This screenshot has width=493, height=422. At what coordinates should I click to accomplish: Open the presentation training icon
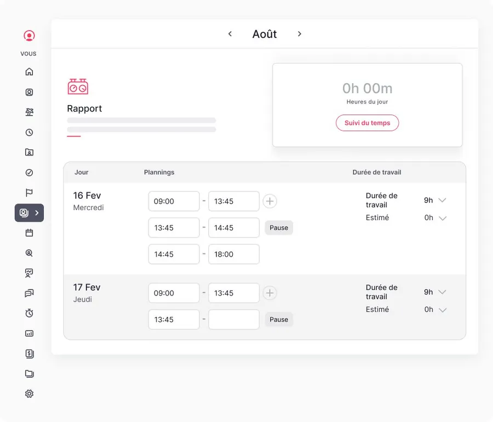[x=29, y=273]
